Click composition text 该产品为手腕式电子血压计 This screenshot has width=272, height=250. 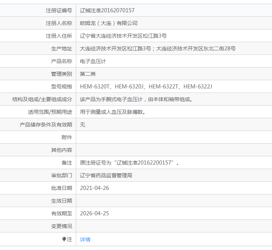[x=111, y=99]
